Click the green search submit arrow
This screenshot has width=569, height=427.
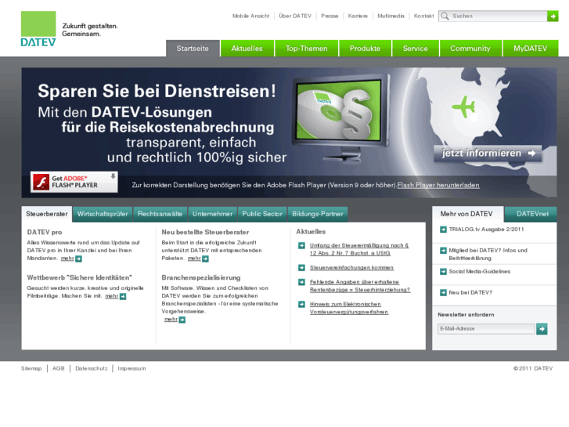pyautogui.click(x=553, y=16)
